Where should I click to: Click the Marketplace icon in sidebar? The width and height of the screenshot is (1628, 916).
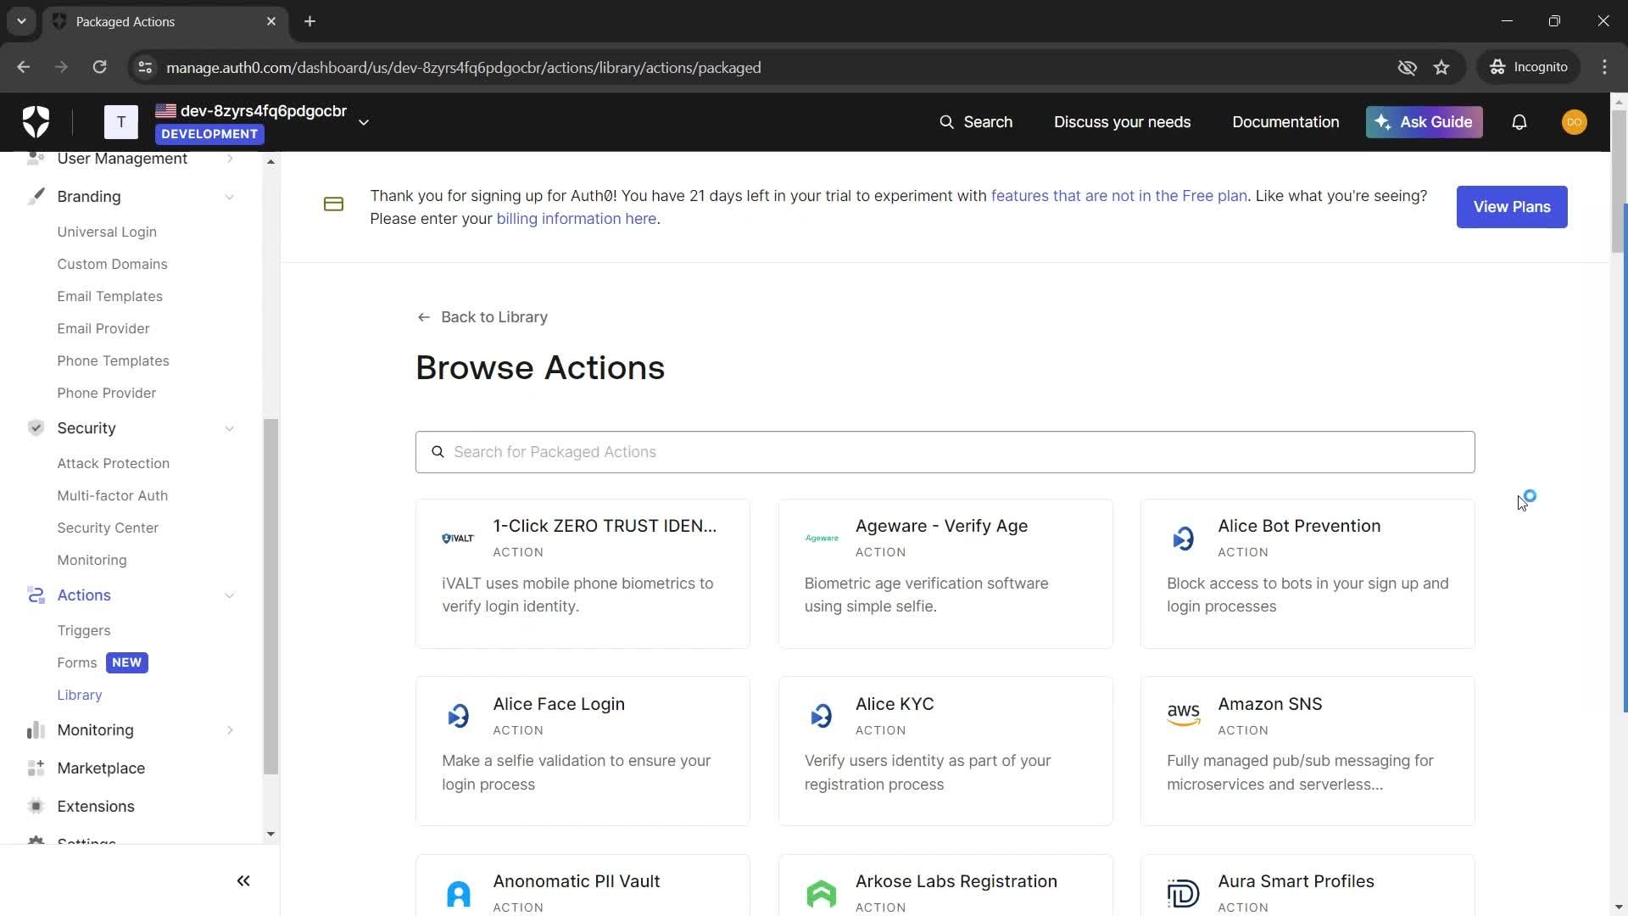tap(36, 768)
